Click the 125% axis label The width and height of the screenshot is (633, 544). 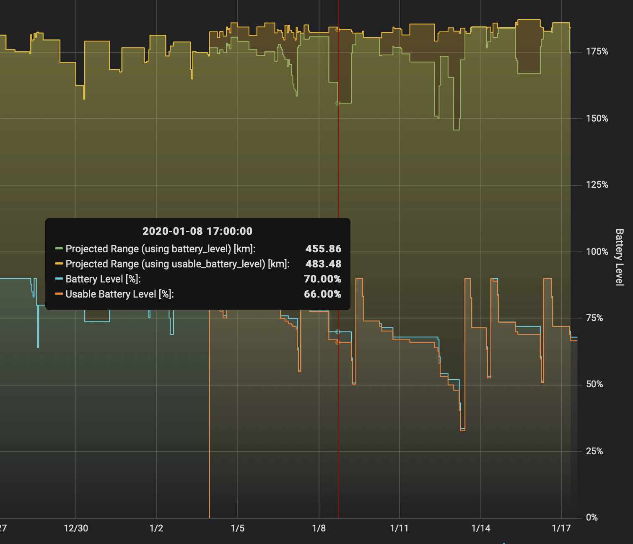[x=597, y=185]
